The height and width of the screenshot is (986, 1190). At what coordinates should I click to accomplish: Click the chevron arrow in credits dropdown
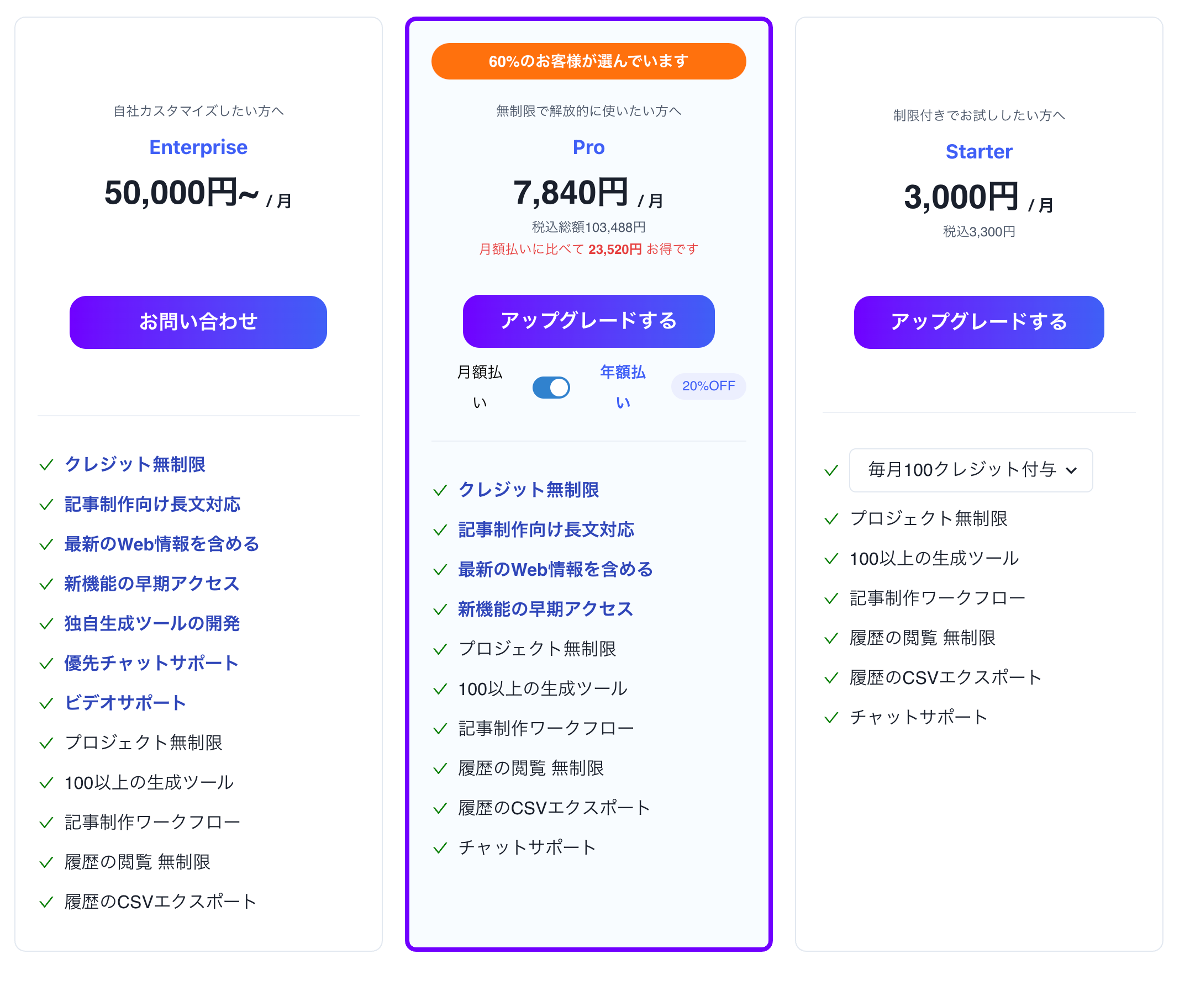1071,470
